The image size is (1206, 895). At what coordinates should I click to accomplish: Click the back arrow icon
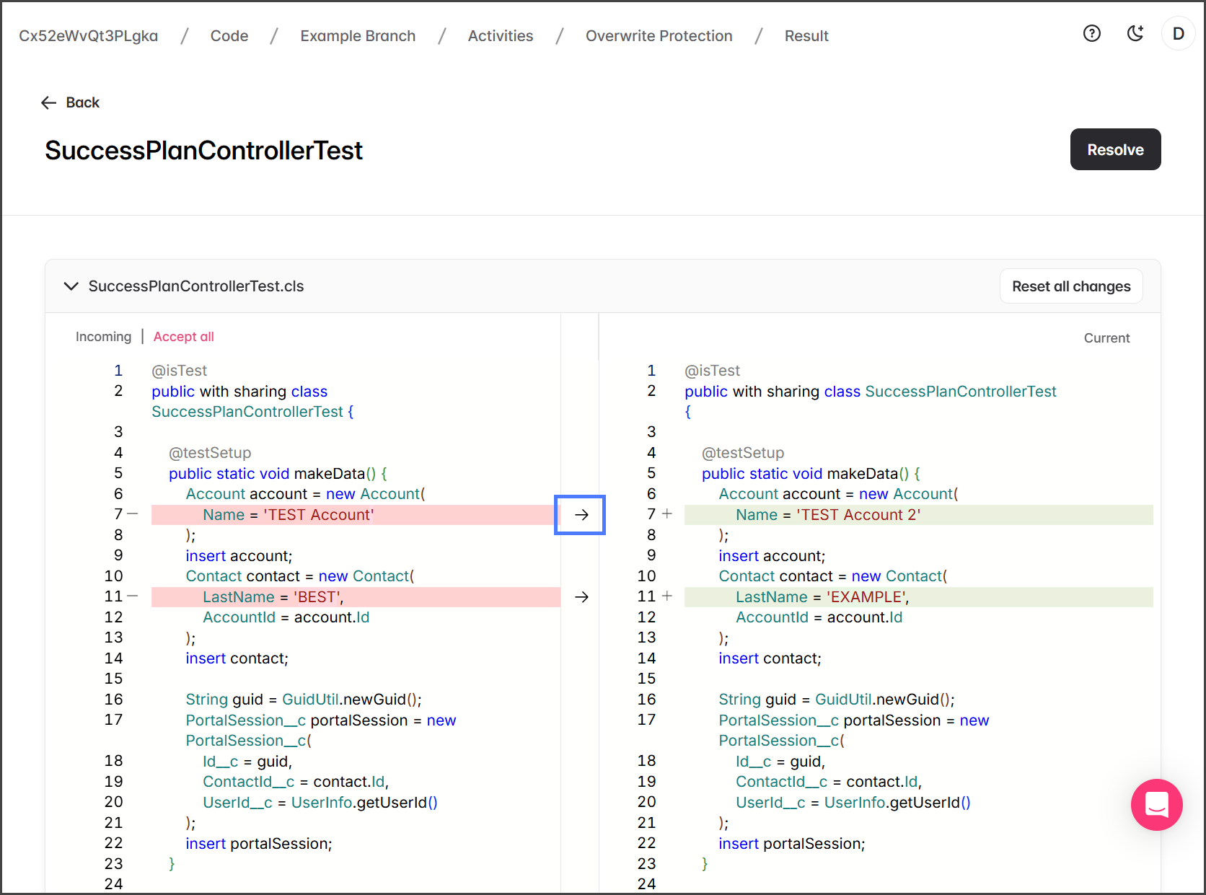[x=49, y=103]
